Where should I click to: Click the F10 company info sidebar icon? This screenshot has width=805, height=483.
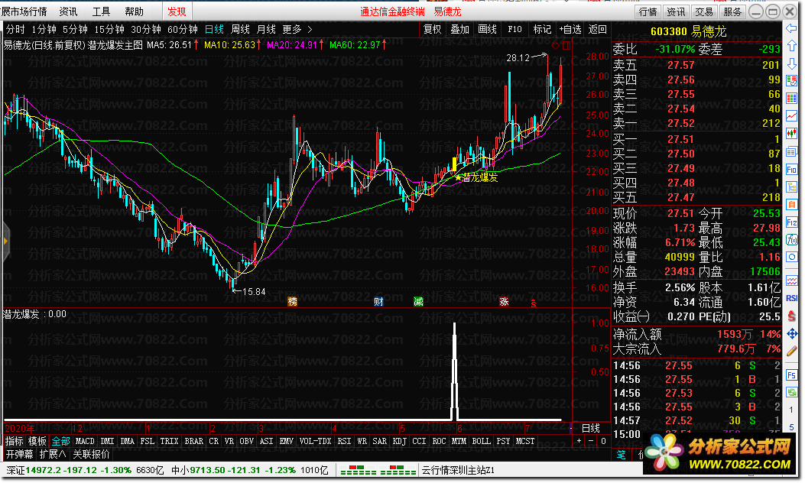coord(791,170)
